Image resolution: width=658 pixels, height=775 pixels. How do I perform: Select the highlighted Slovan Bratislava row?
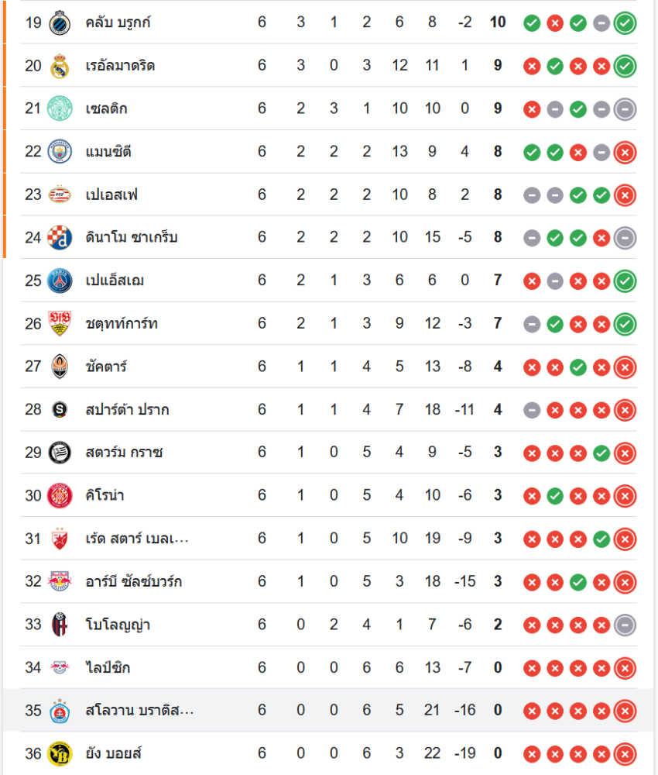[329, 711]
